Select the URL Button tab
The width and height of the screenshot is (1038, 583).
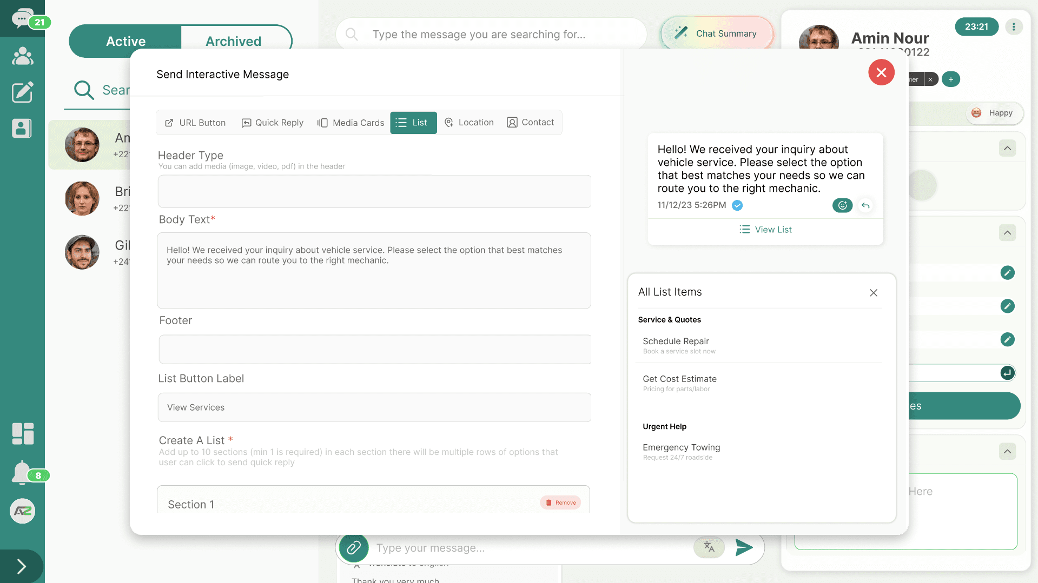pyautogui.click(x=195, y=123)
